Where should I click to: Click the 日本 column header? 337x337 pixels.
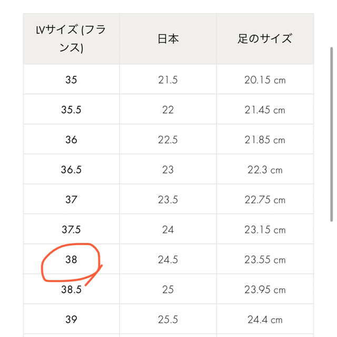(x=168, y=39)
